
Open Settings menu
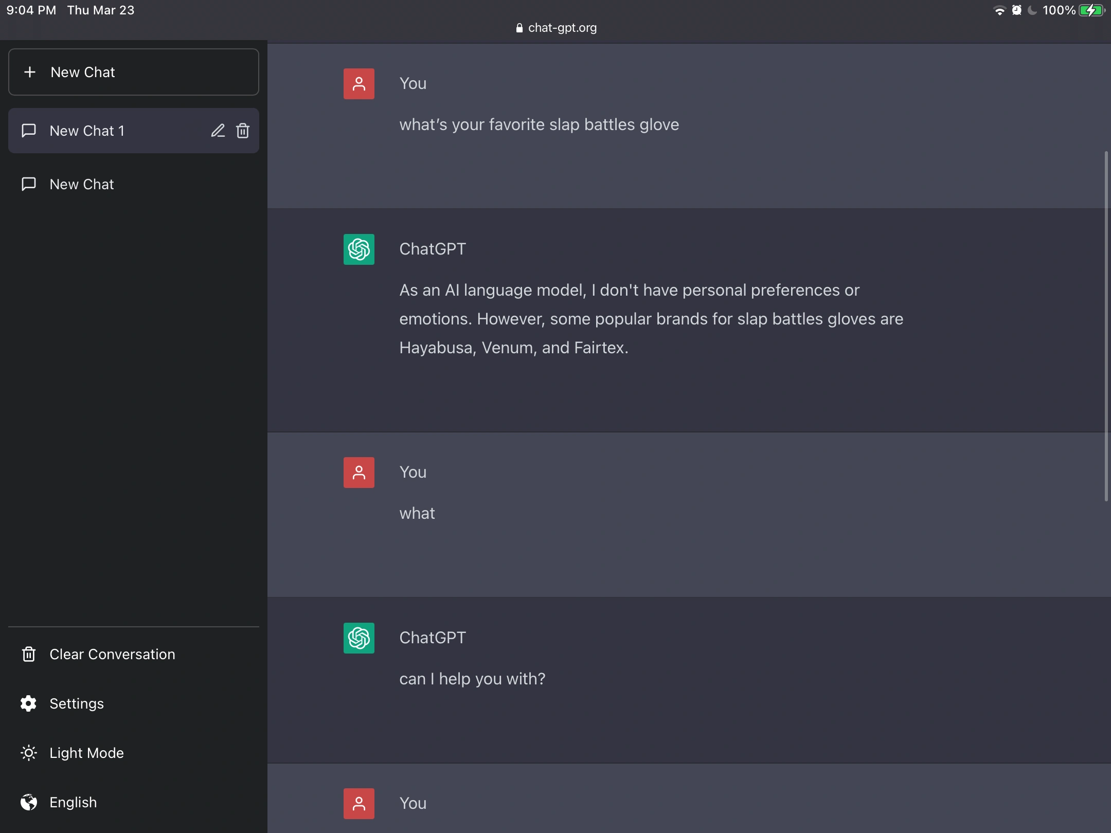click(x=77, y=703)
